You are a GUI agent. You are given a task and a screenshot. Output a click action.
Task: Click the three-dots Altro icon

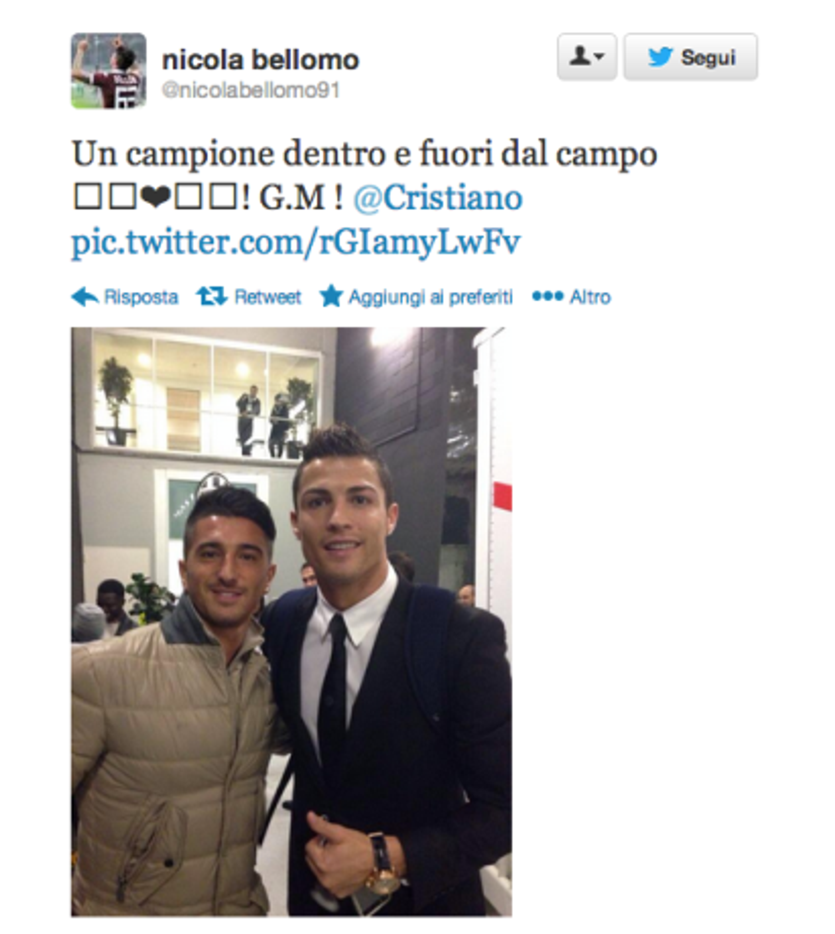click(548, 296)
